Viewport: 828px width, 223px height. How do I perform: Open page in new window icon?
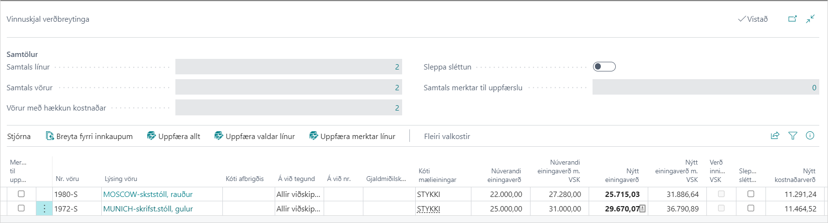click(792, 19)
